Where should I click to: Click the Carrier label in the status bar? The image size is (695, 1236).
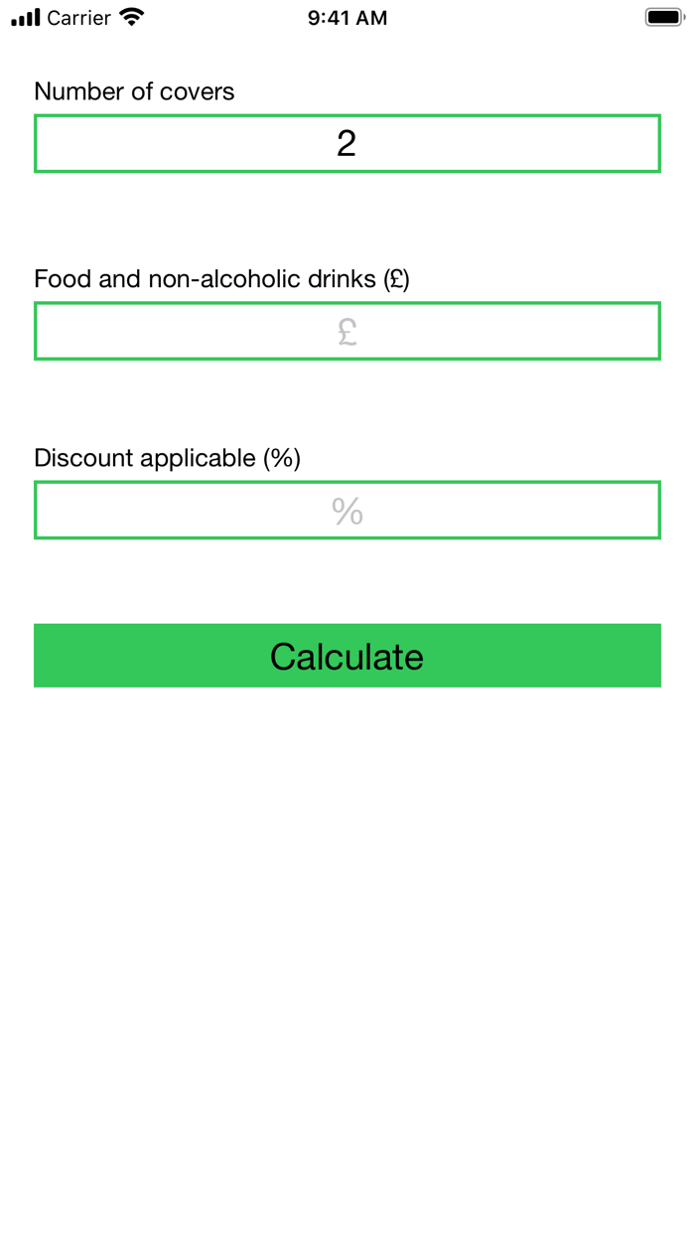(77, 17)
